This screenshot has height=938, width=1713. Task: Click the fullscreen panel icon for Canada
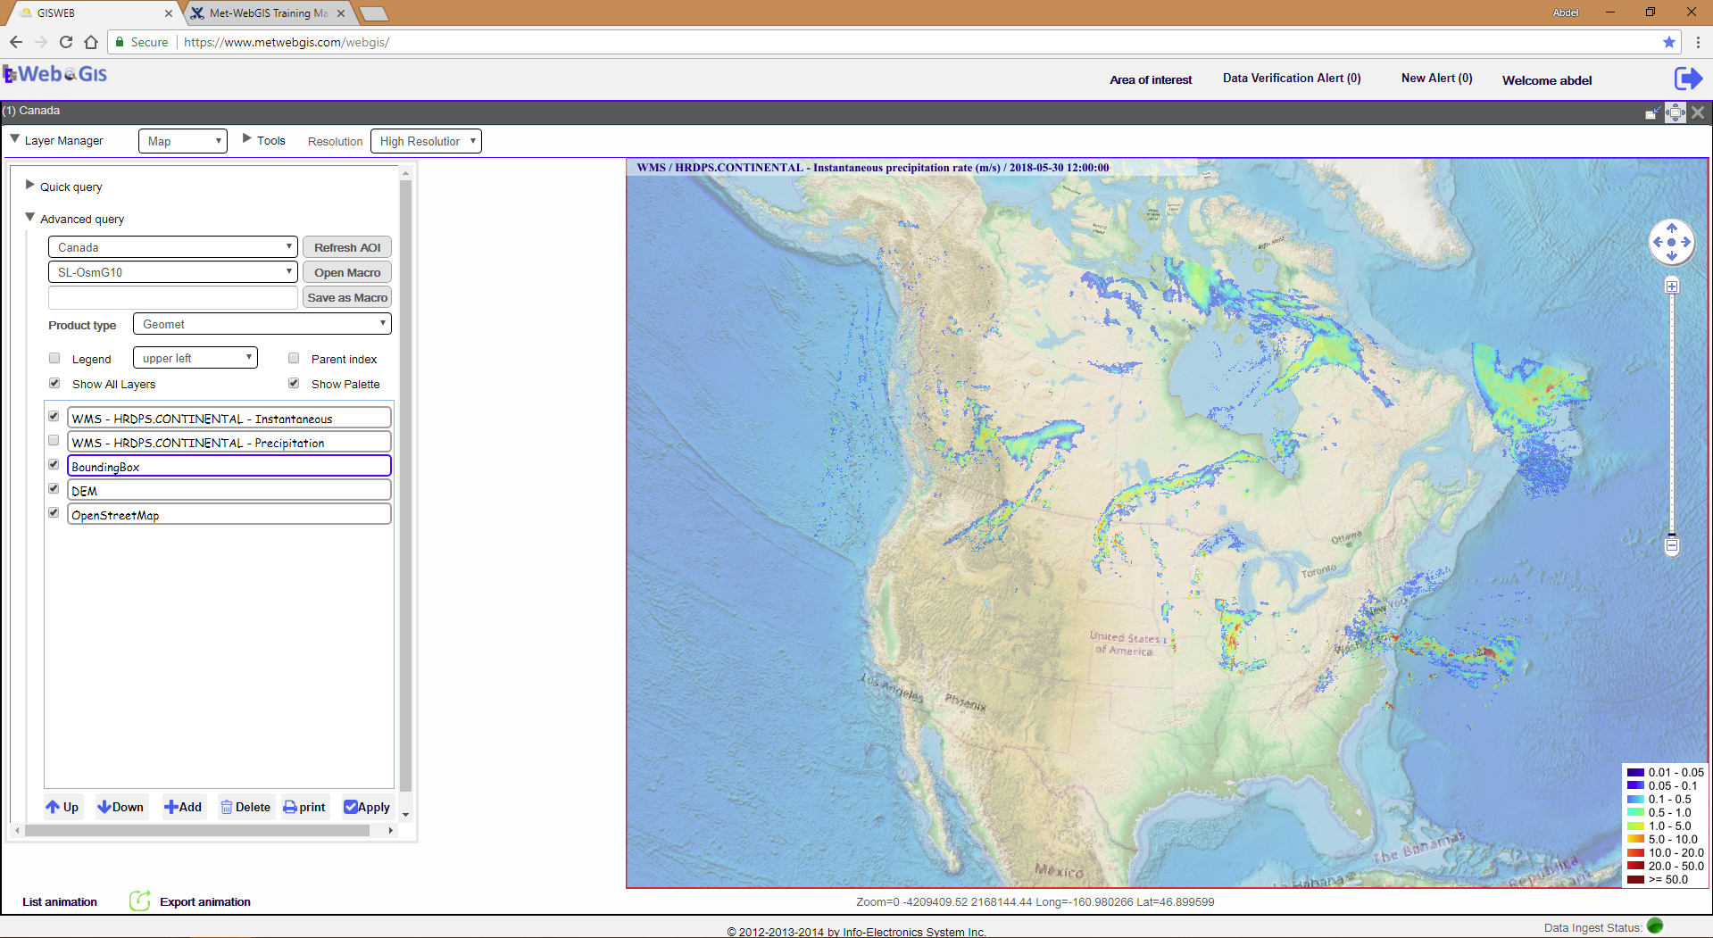click(x=1676, y=112)
